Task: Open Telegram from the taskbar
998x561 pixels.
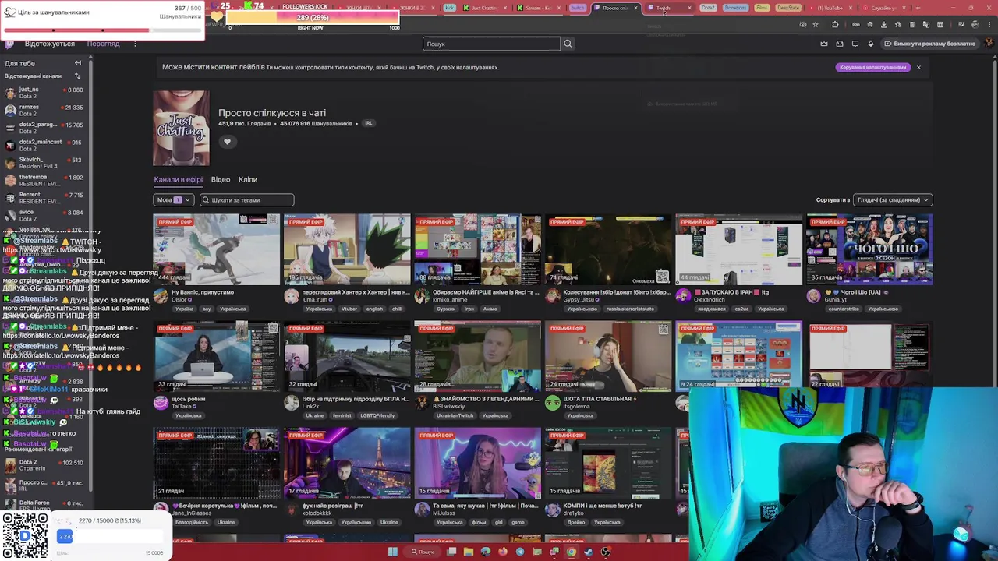Action: pos(520,552)
